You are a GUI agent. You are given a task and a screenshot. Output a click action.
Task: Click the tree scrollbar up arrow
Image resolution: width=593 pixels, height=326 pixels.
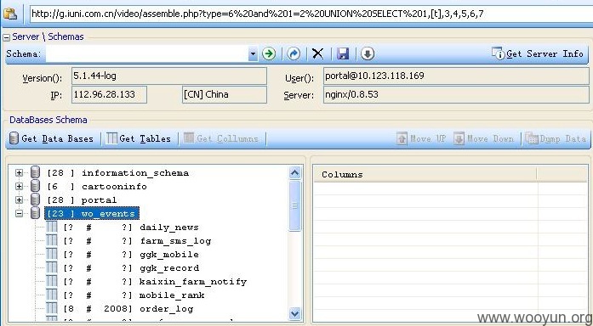tap(295, 173)
